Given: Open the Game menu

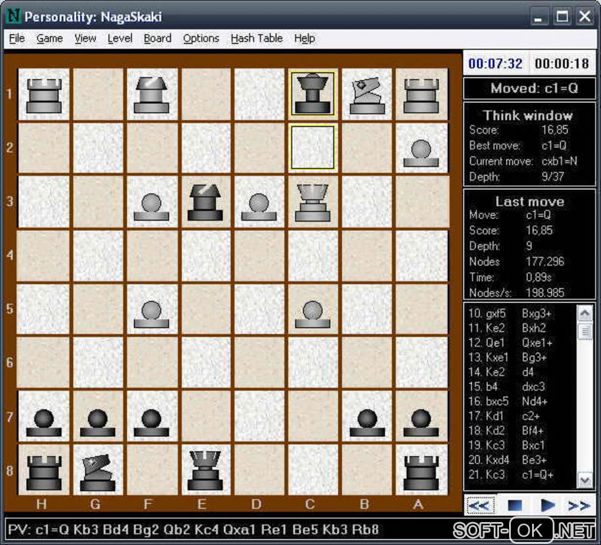Looking at the screenshot, I should tap(49, 38).
